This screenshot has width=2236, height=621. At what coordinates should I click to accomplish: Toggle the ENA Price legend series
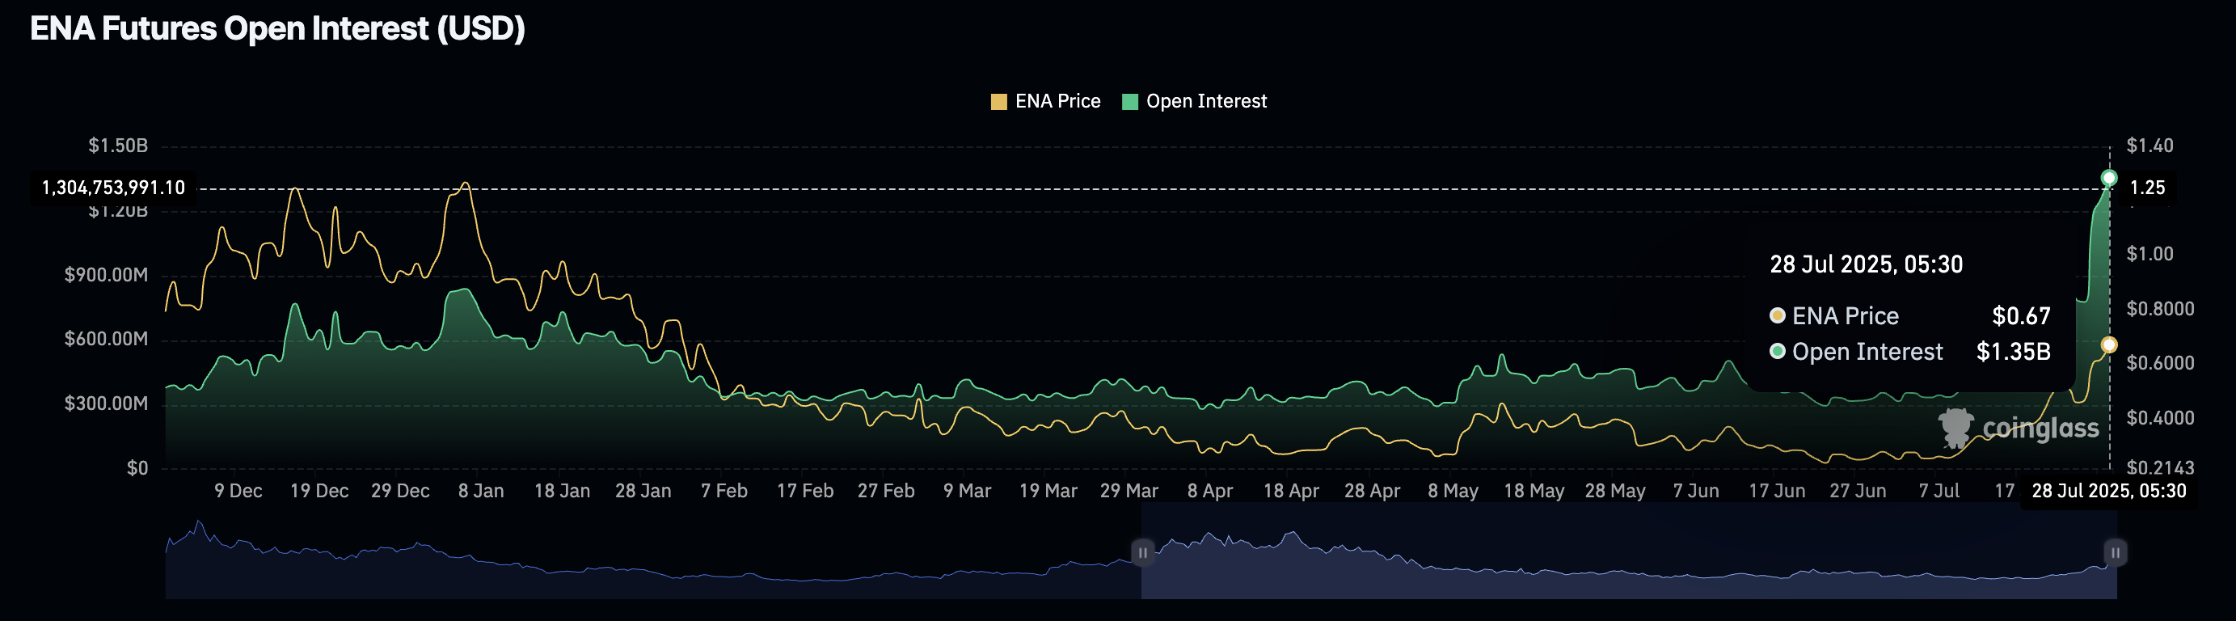pyautogui.click(x=1045, y=102)
